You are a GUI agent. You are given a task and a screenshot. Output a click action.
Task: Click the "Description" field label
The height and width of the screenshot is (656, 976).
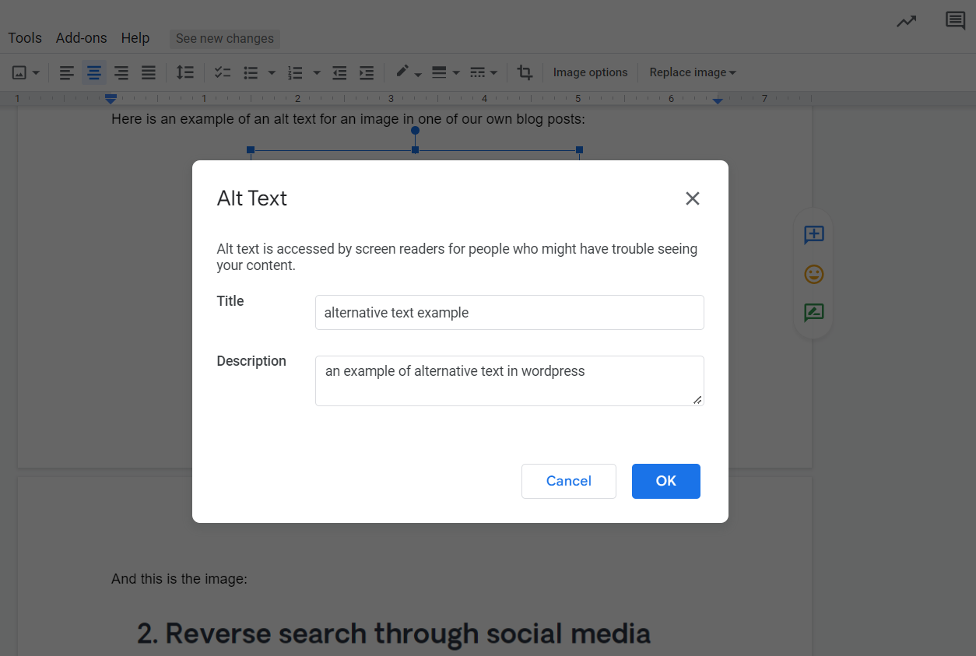click(251, 361)
